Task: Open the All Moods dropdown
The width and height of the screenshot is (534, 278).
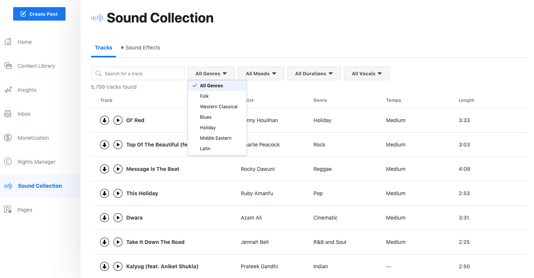Action: [261, 73]
